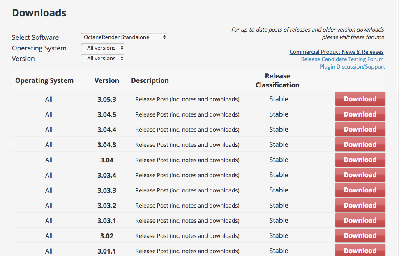Image resolution: width=399 pixels, height=256 pixels.
Task: Click the Release Classification column header
Action: [277, 81]
